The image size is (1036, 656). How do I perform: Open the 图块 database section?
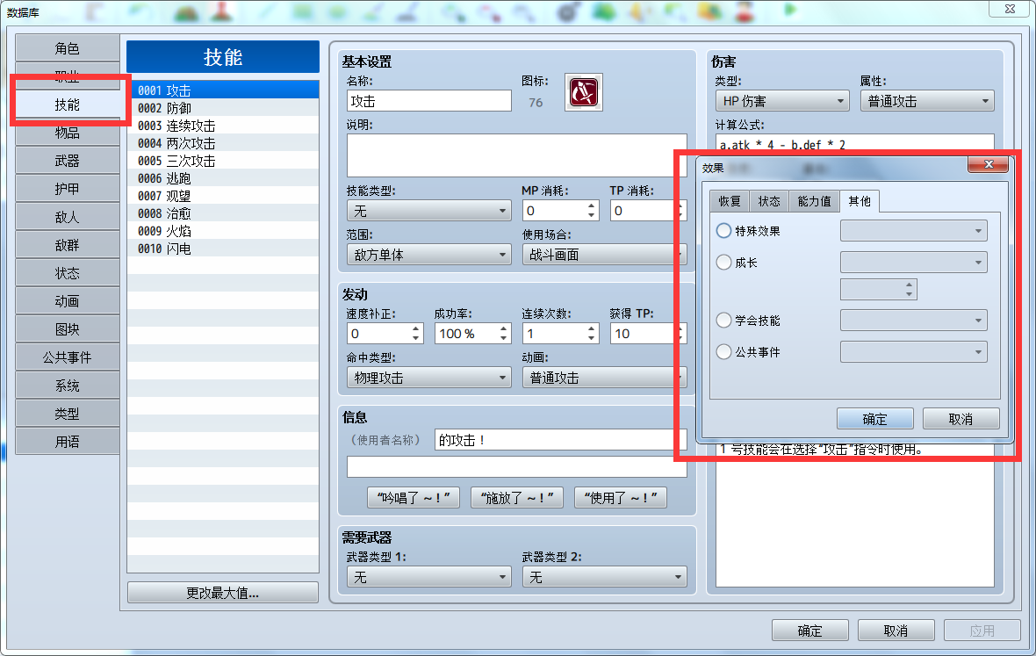pyautogui.click(x=68, y=329)
